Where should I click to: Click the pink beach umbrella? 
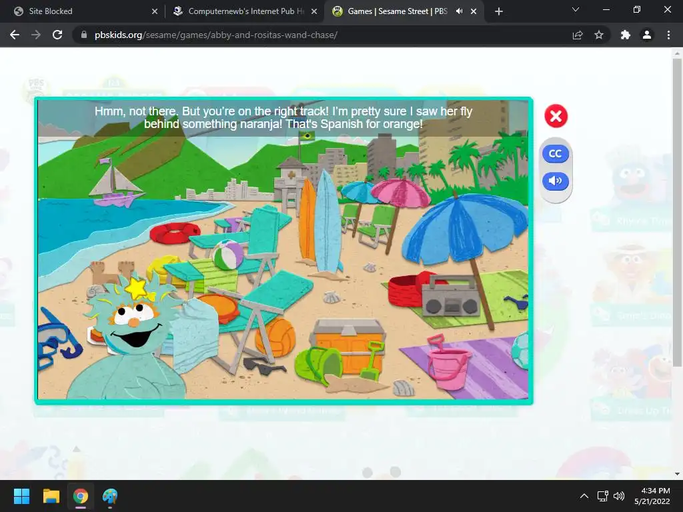[400, 191]
